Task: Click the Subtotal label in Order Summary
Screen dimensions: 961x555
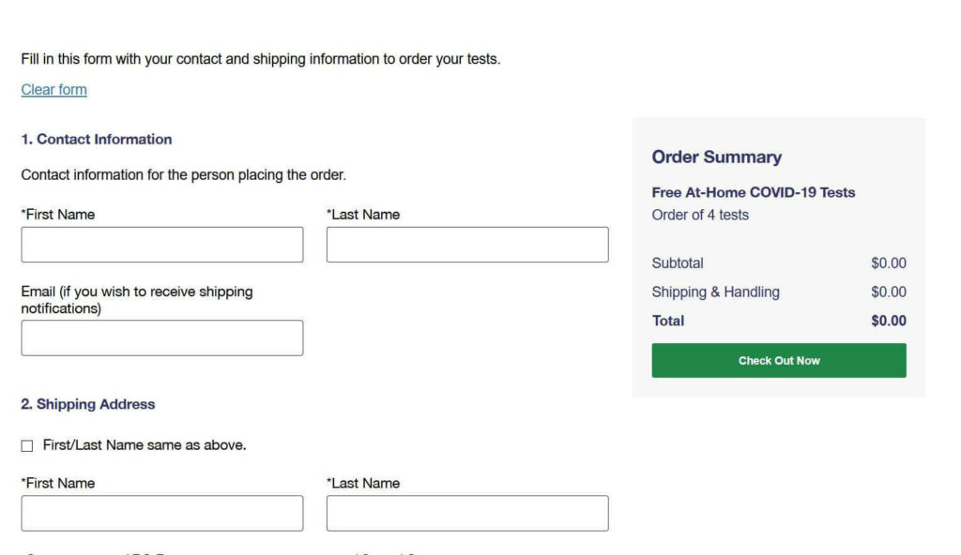Action: point(678,263)
